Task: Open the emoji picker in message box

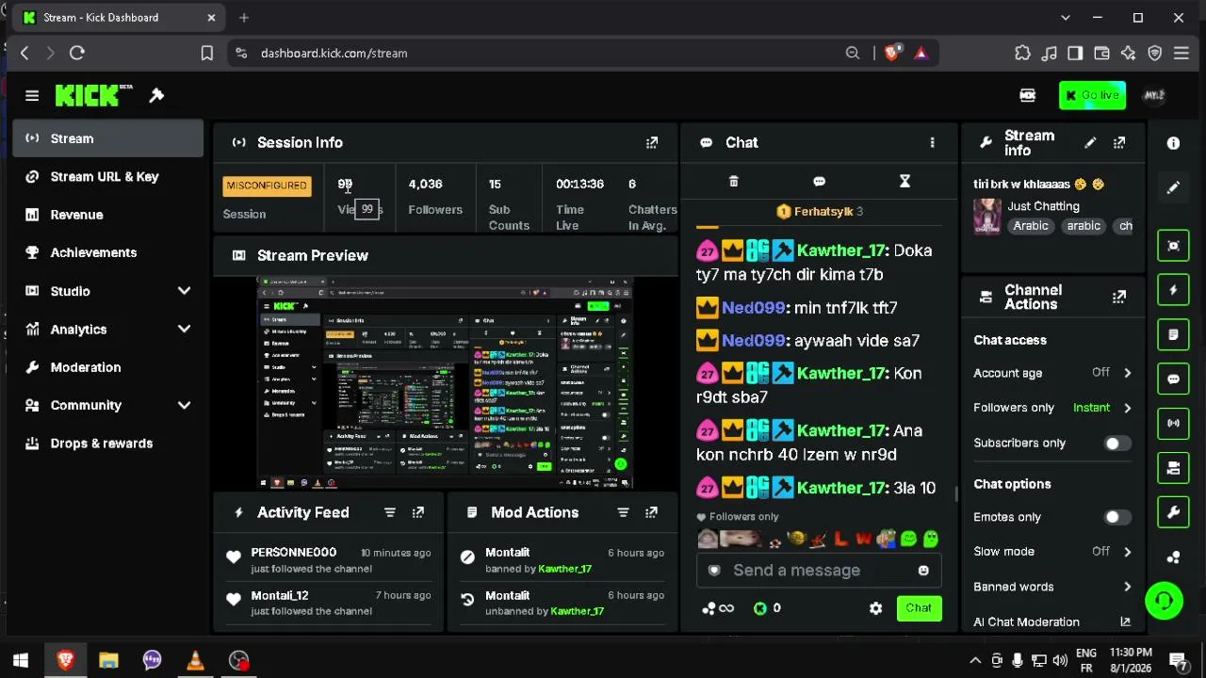Action: point(923,570)
